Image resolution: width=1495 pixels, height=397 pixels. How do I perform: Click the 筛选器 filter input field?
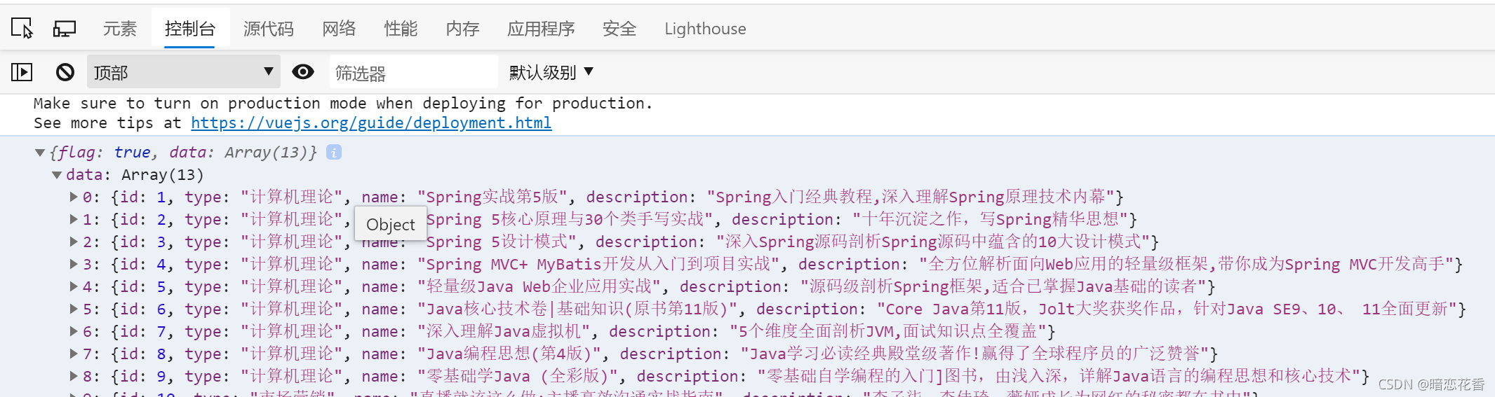coord(413,73)
